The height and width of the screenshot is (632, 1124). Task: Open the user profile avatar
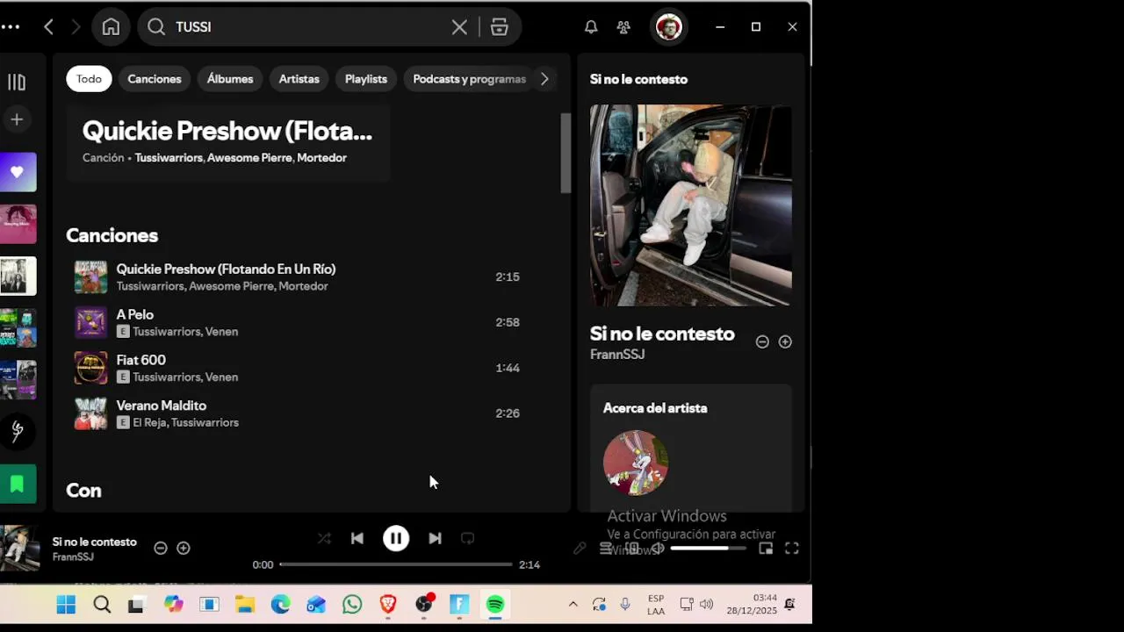tap(668, 27)
